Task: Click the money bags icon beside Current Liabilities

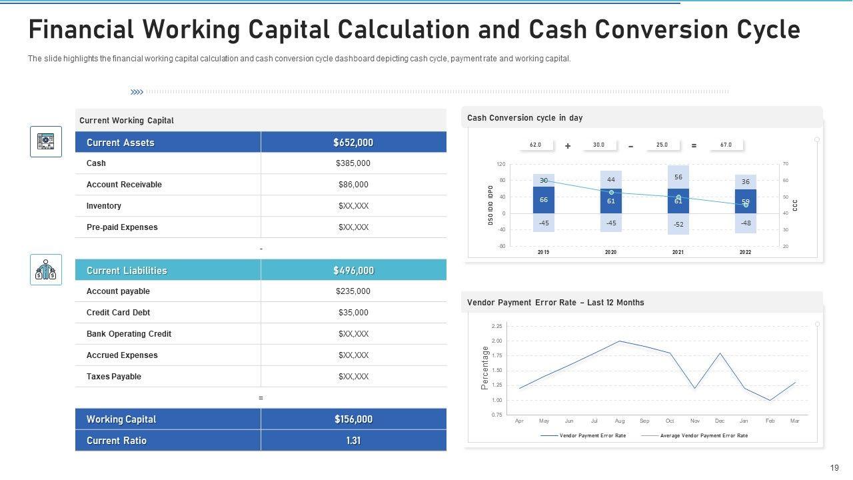Action: point(46,269)
